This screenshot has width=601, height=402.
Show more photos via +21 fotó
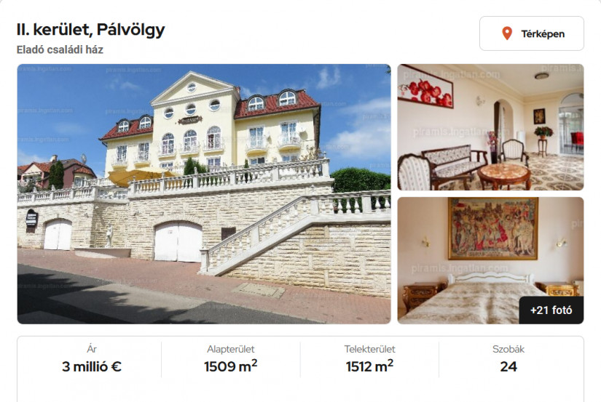(551, 310)
